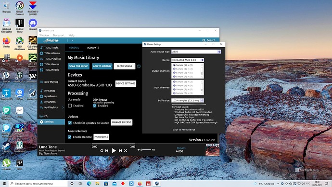Disable the DSP Bypass checkbox

(95, 106)
